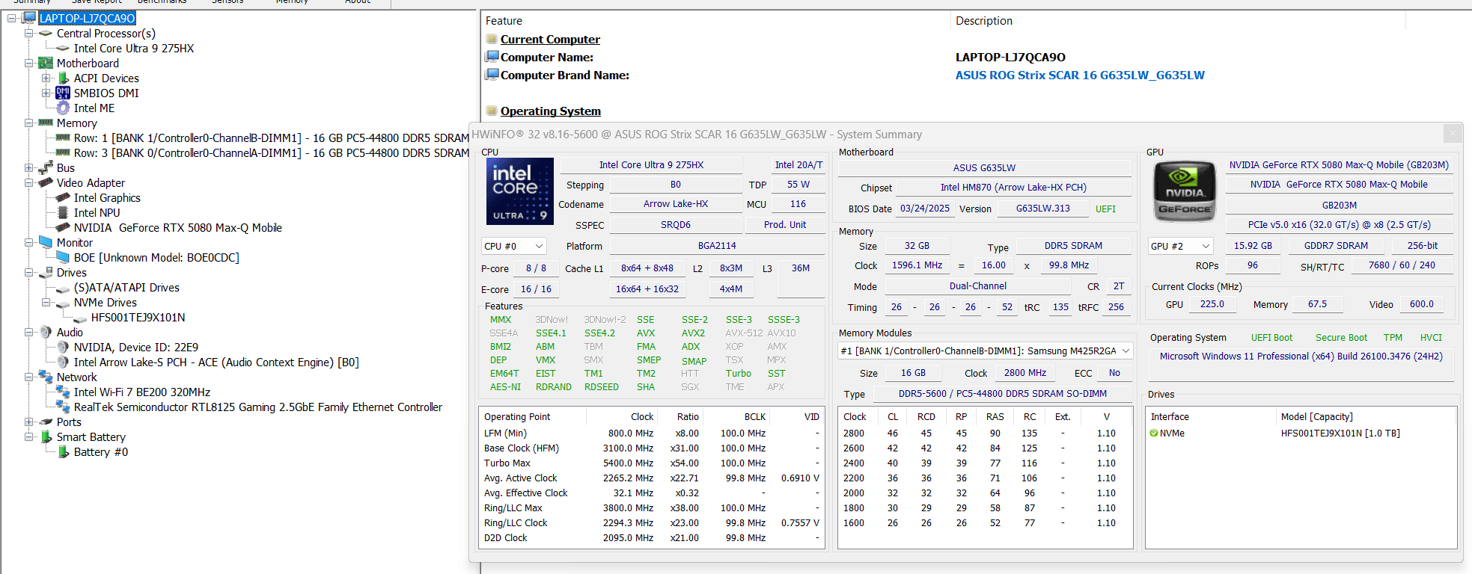Click the Motherboard icon in the tree
Image resolution: width=1472 pixels, height=574 pixels.
[x=46, y=64]
